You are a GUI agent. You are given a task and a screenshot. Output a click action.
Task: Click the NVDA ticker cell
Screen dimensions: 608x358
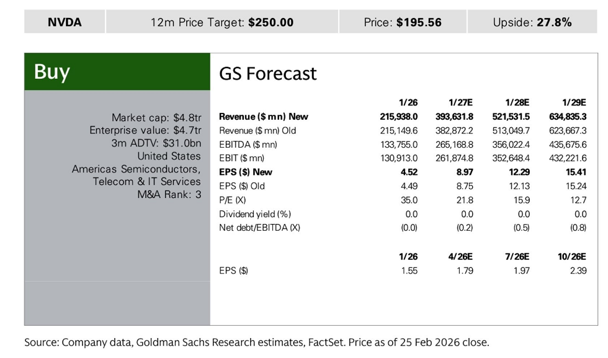point(65,22)
